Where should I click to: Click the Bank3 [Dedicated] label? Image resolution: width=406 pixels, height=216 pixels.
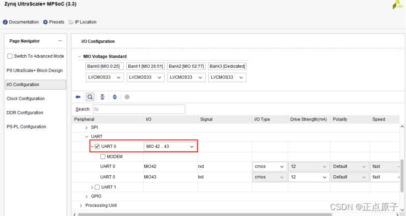click(x=227, y=66)
